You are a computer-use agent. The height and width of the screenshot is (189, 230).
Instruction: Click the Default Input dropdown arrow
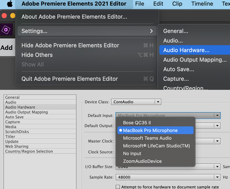tap(217, 116)
